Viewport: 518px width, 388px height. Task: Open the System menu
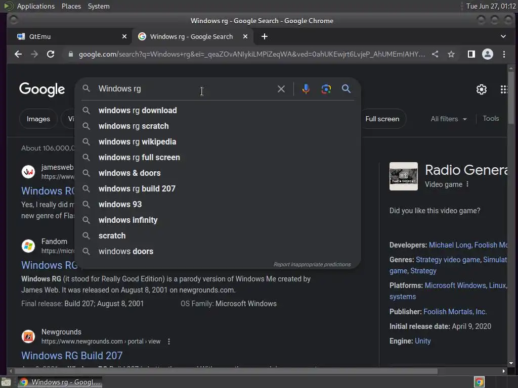click(x=99, y=6)
